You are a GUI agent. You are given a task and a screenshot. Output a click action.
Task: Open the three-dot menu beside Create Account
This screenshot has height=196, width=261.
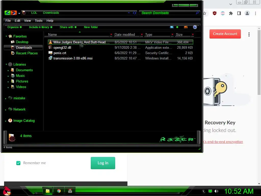tap(249, 34)
